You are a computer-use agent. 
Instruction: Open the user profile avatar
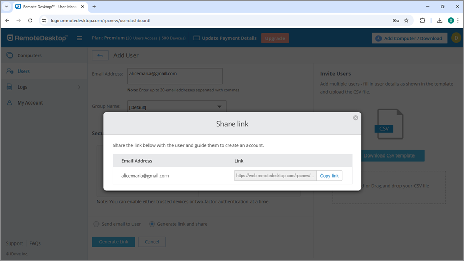tap(456, 38)
